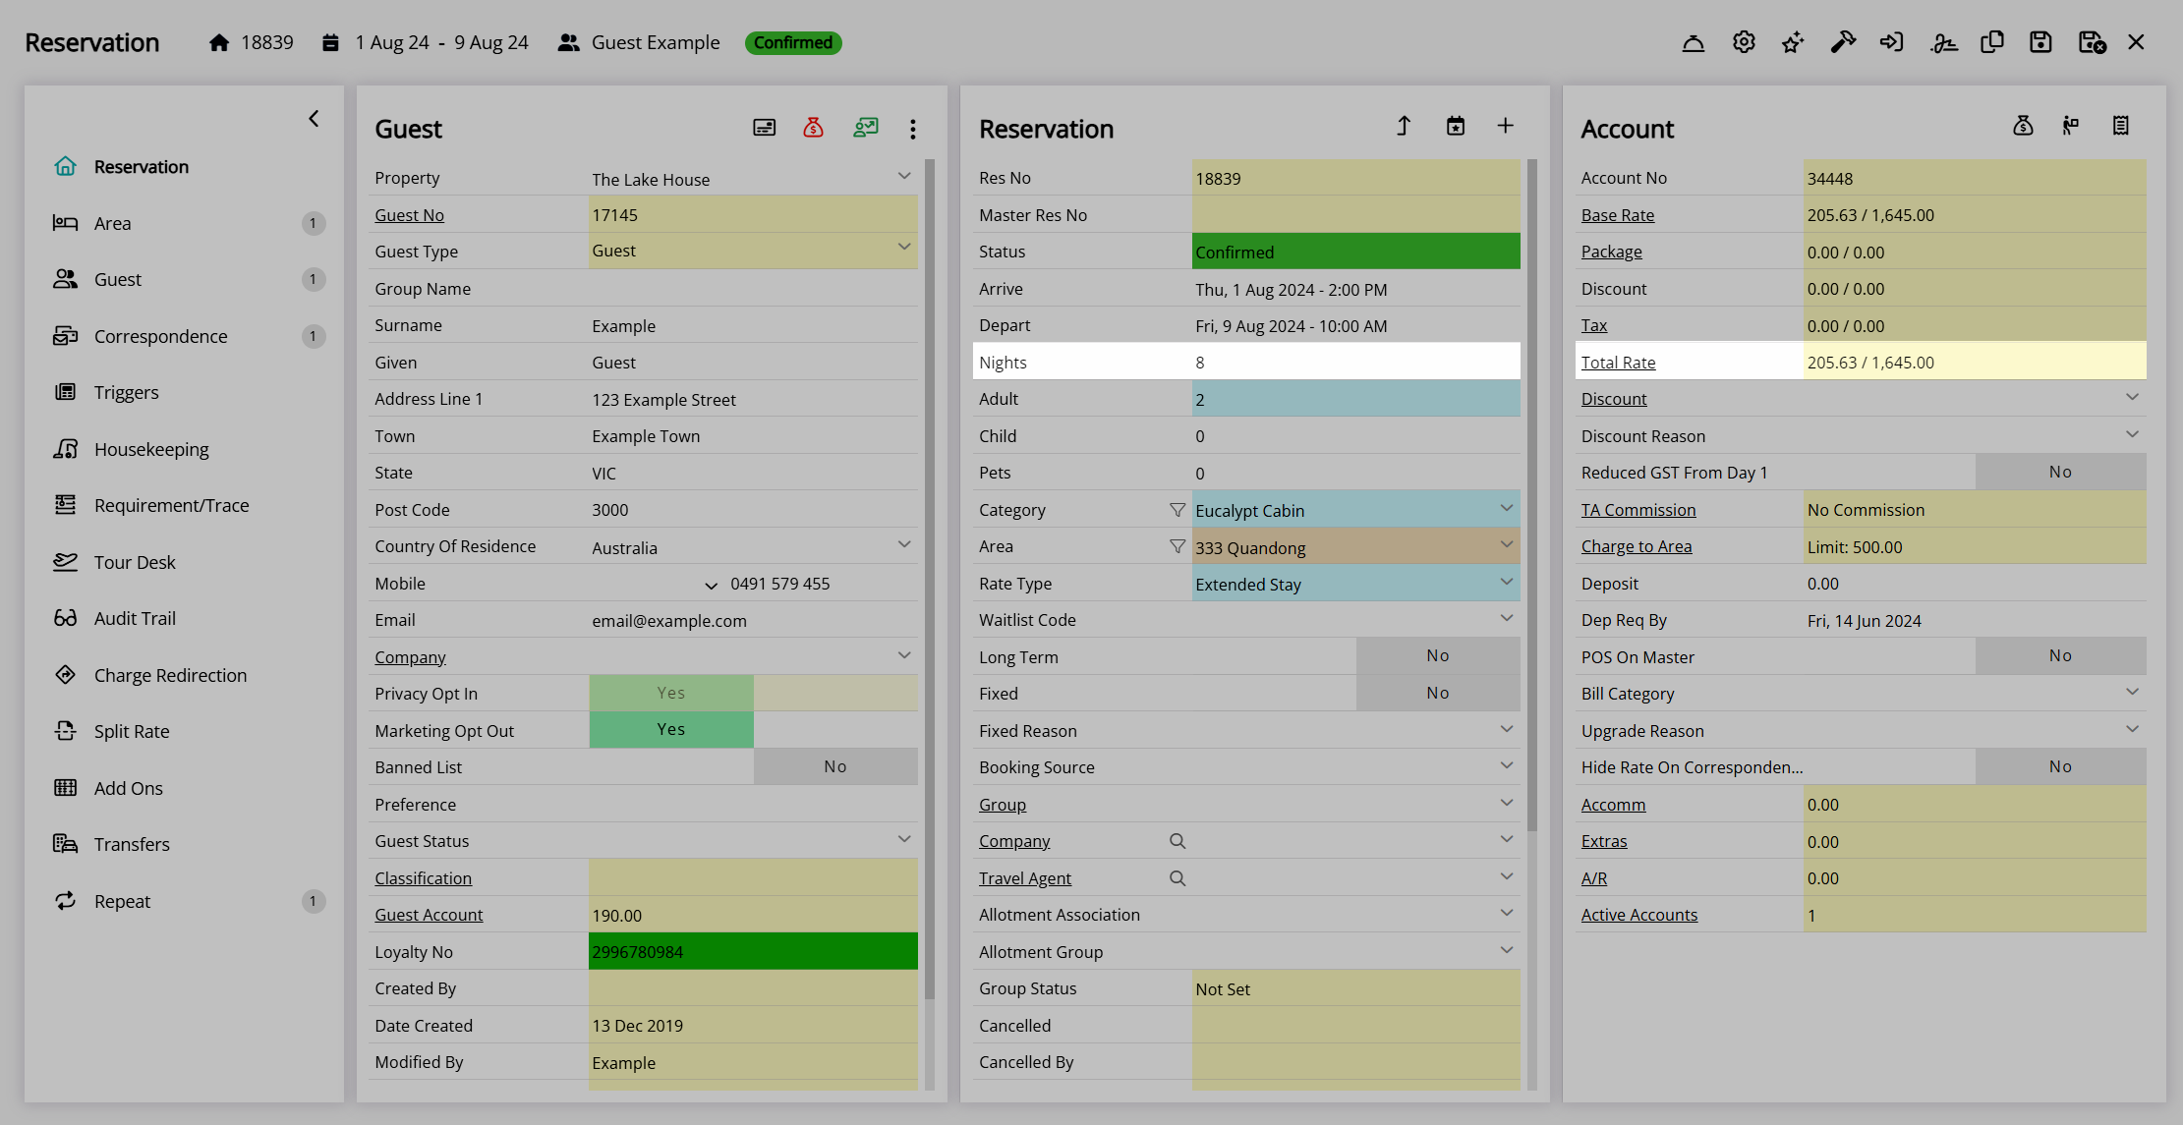Expand the Country Of Residence dropdown
Image resolution: width=2183 pixels, height=1125 pixels.
coord(904,545)
